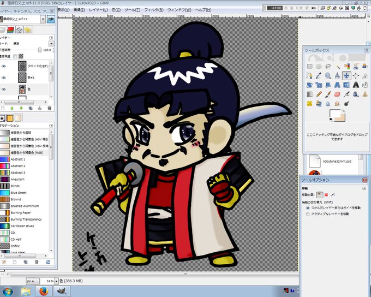Screen dimensions: 371x297
Task: Select the Smudge tool
Action: coord(337,104)
